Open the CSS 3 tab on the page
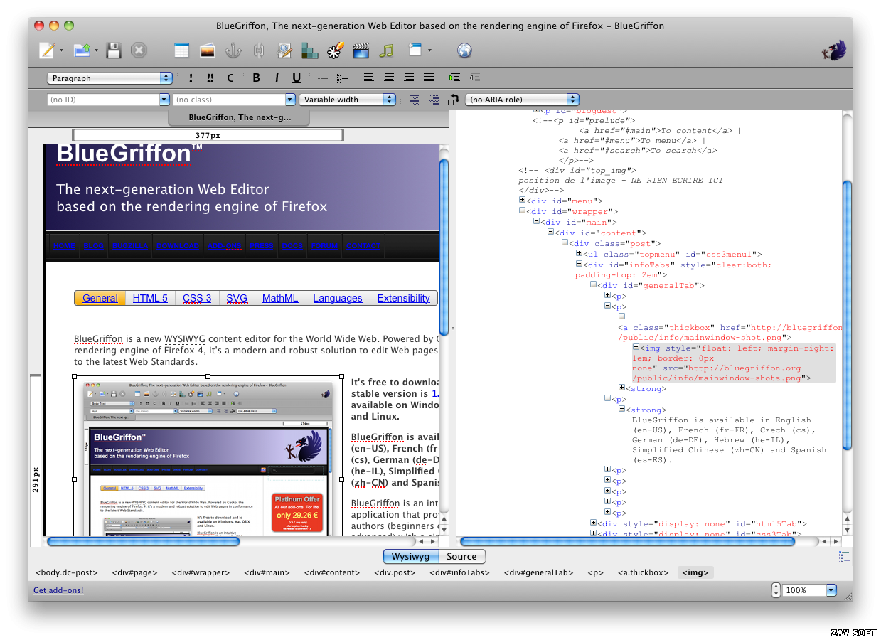The height and width of the screenshot is (640, 881). [x=197, y=298]
